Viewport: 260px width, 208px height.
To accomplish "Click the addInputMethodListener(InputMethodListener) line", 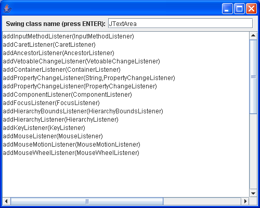I will pos(69,36).
